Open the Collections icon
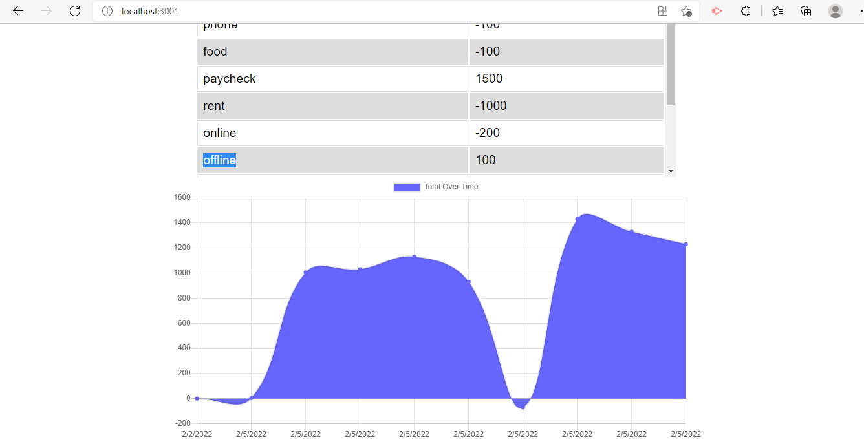The height and width of the screenshot is (444, 864). coord(806,11)
